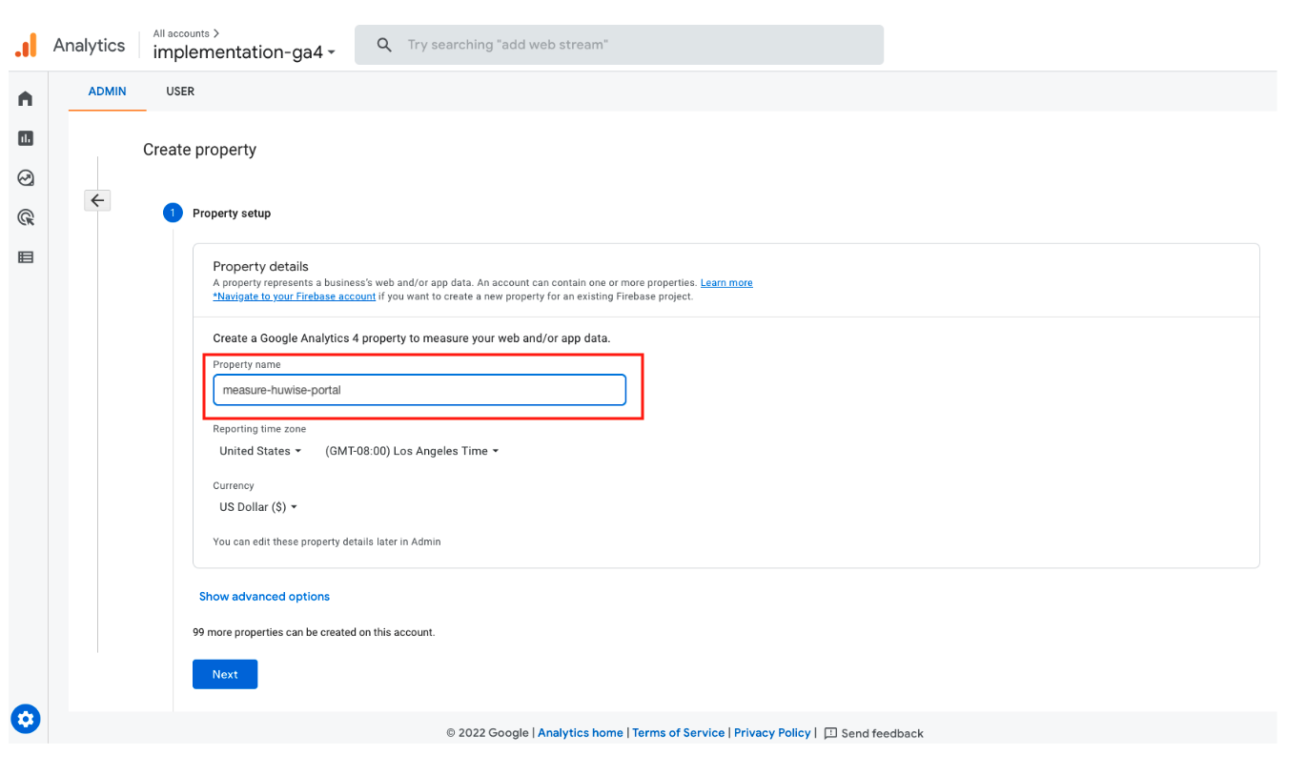Image resolution: width=1307 pixels, height=776 pixels.
Task: Switch to the ADMIN tab
Action: [107, 92]
